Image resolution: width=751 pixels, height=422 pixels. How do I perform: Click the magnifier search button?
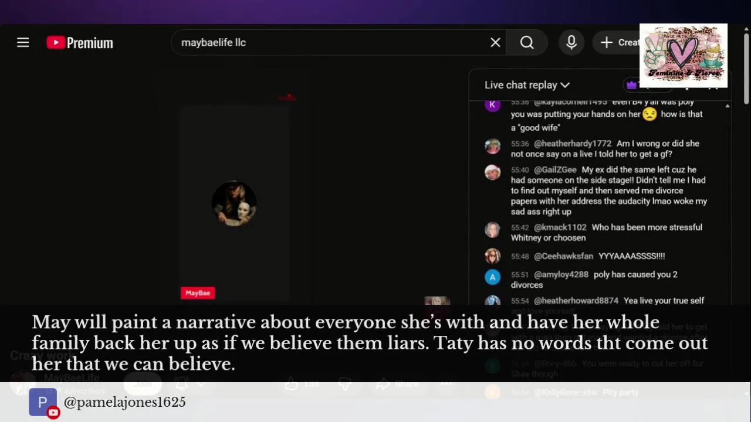click(x=527, y=43)
